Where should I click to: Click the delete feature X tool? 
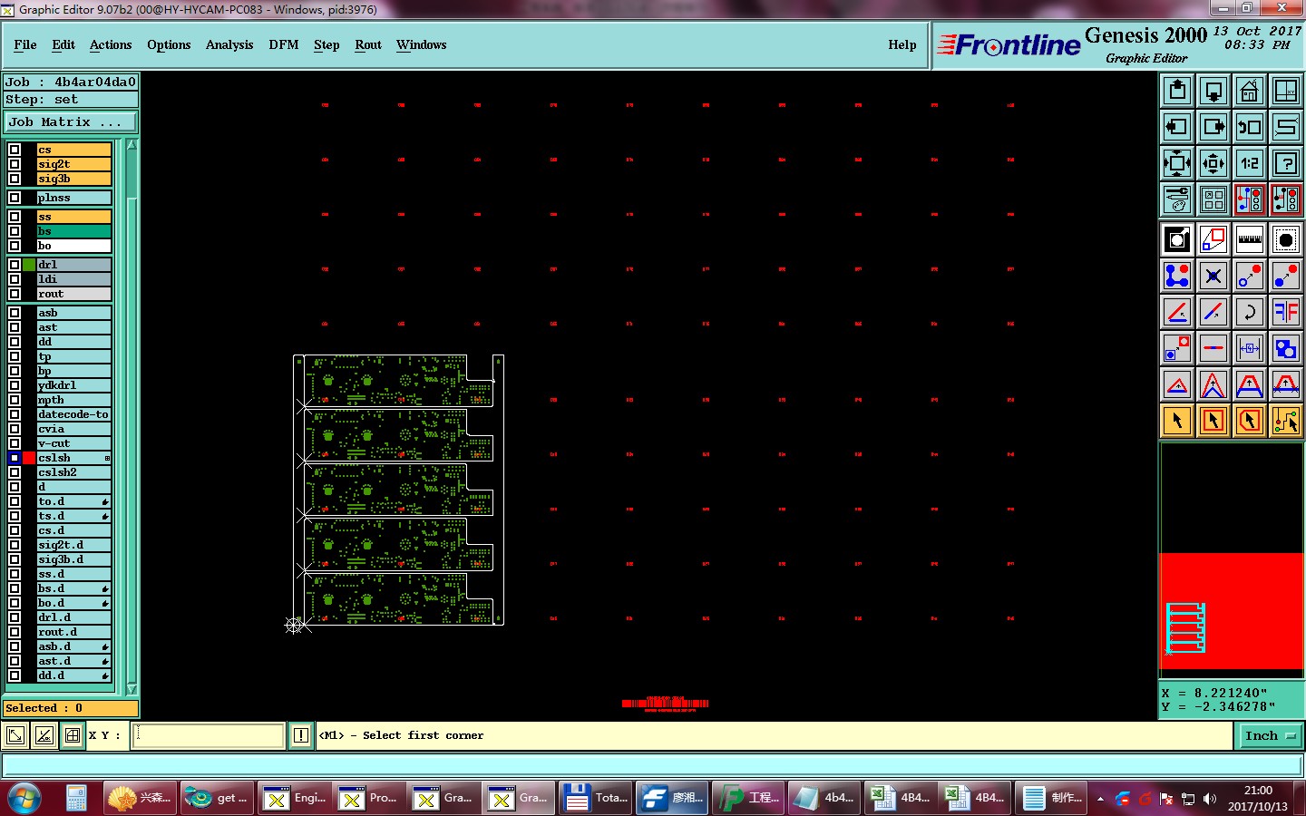coord(1213,276)
